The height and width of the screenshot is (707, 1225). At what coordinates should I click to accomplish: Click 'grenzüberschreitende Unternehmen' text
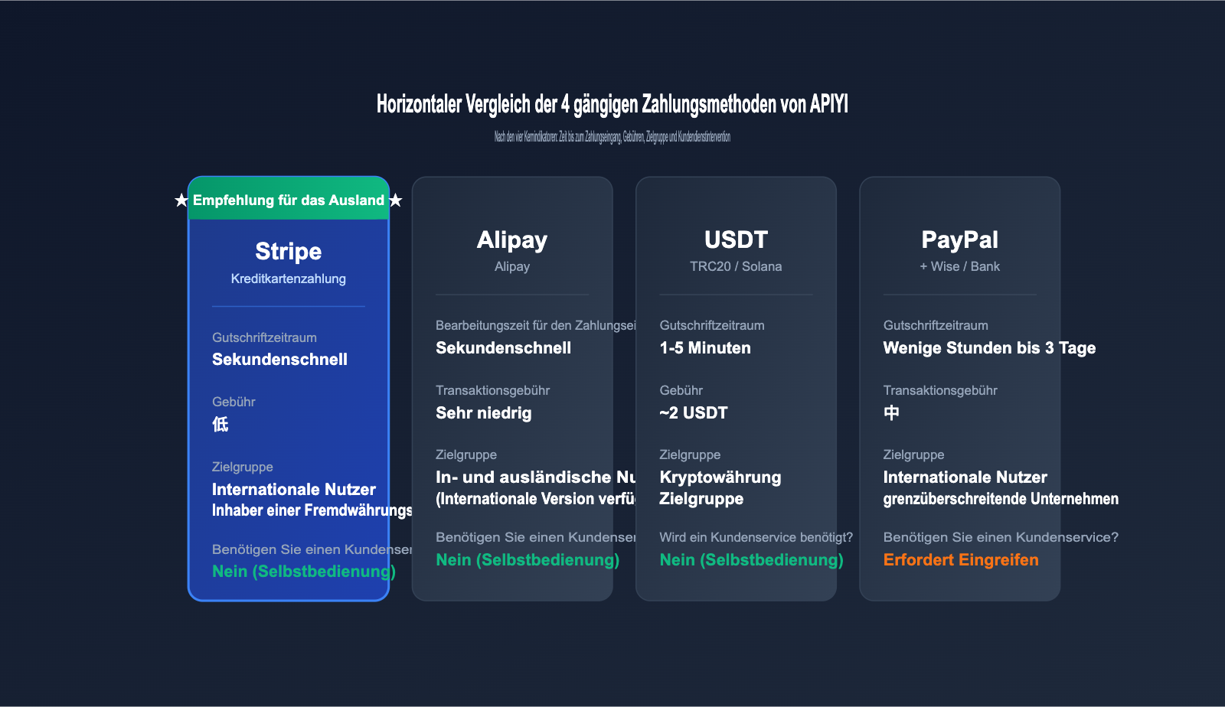click(x=1001, y=499)
